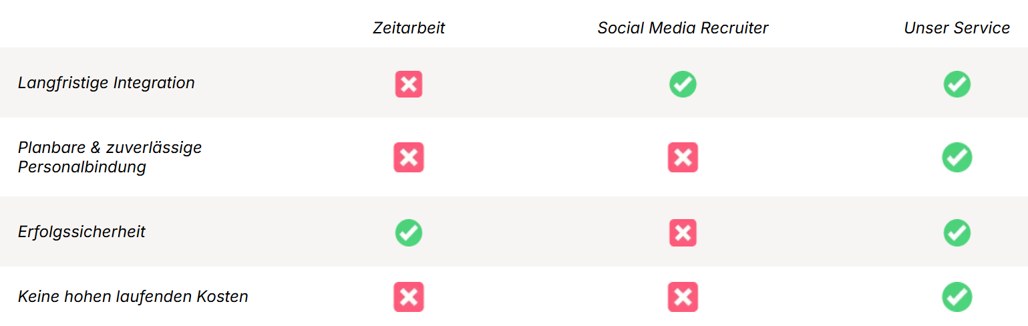Click red X for Zeitarbeit Langfristige Integration
The image size is (1028, 326).
(409, 84)
